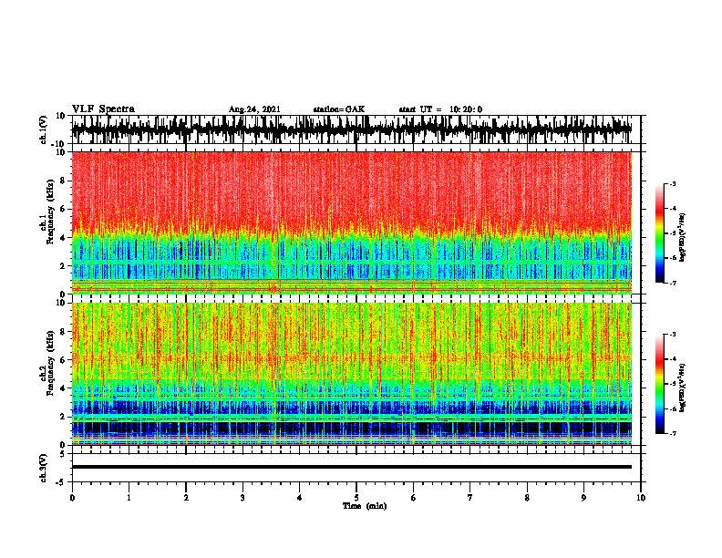Click the ch.3 flat black trace line

(352, 467)
